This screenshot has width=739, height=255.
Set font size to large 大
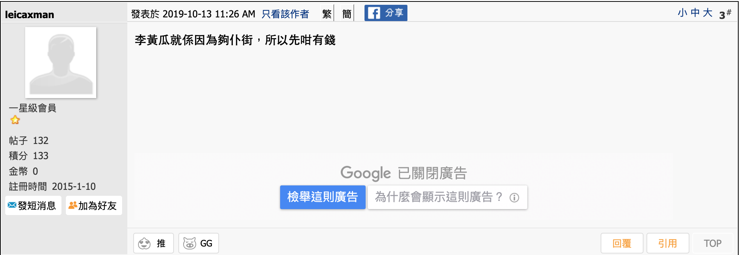pyautogui.click(x=708, y=13)
